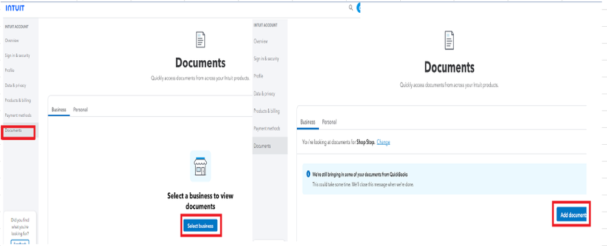Switch to Personal tab in the right screenshot
The height and width of the screenshot is (247, 607).
tap(330, 122)
